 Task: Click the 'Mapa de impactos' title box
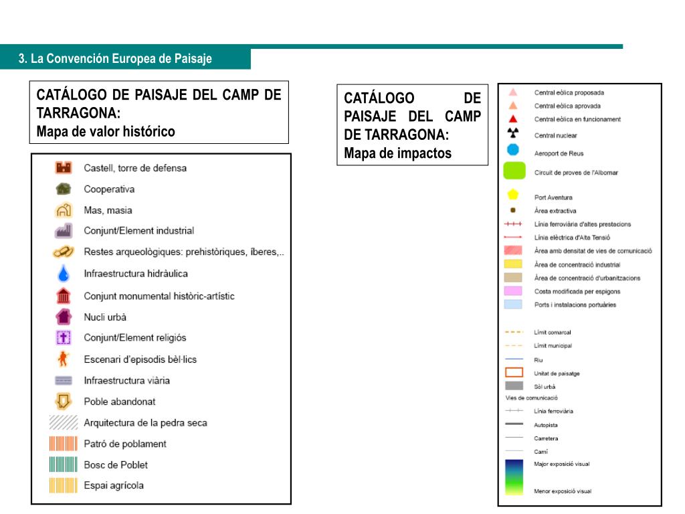tap(412, 125)
